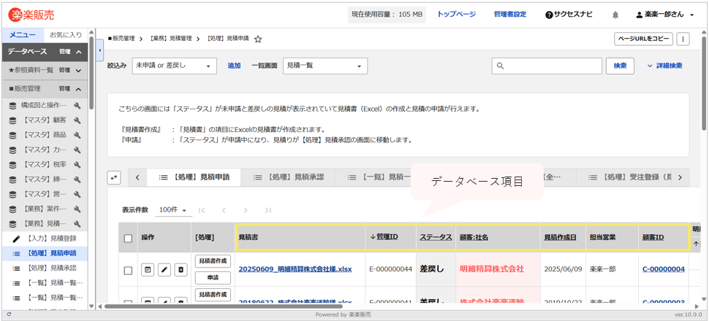
Task: Click the 管理 link beside ■販売管理
Action: 64,89
